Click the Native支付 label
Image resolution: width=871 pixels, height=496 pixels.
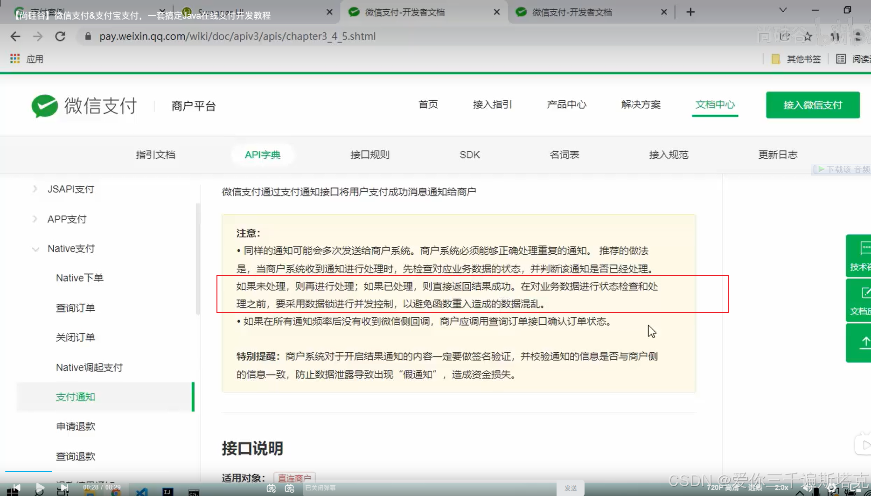tap(71, 249)
